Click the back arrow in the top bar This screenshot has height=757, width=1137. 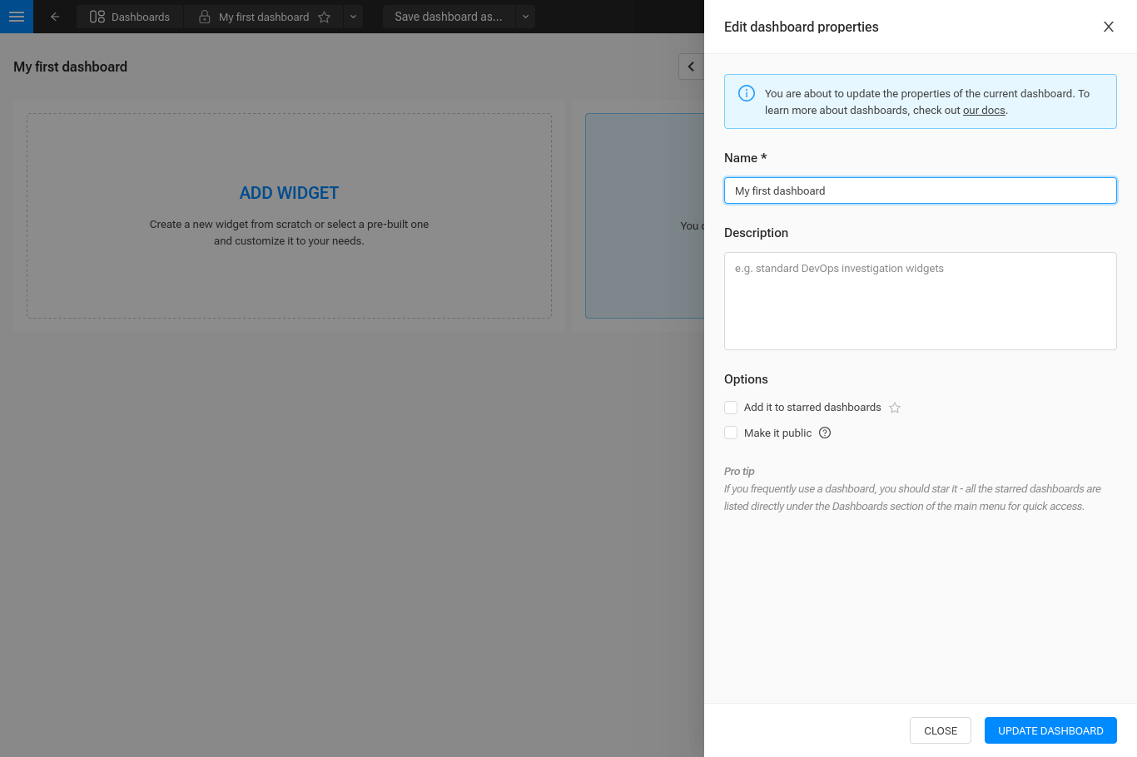coord(54,16)
